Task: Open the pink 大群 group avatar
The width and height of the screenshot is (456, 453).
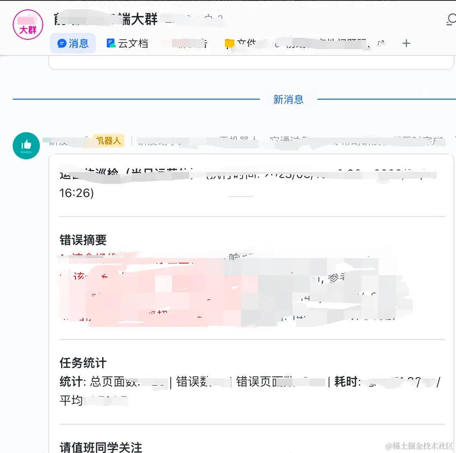Action: (28, 25)
